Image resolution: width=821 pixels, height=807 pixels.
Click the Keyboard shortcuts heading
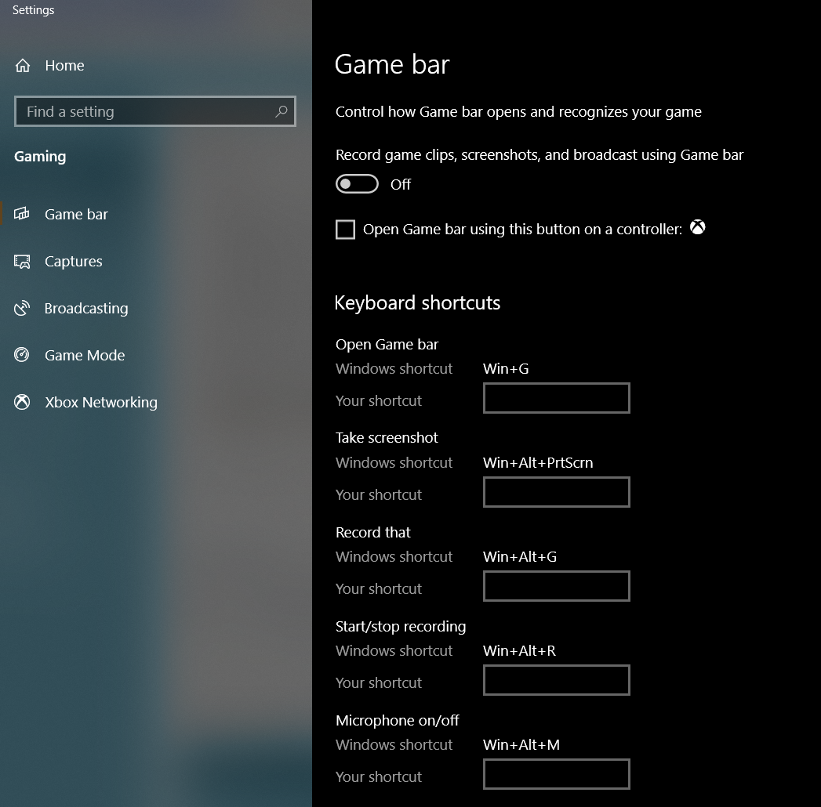(x=417, y=303)
